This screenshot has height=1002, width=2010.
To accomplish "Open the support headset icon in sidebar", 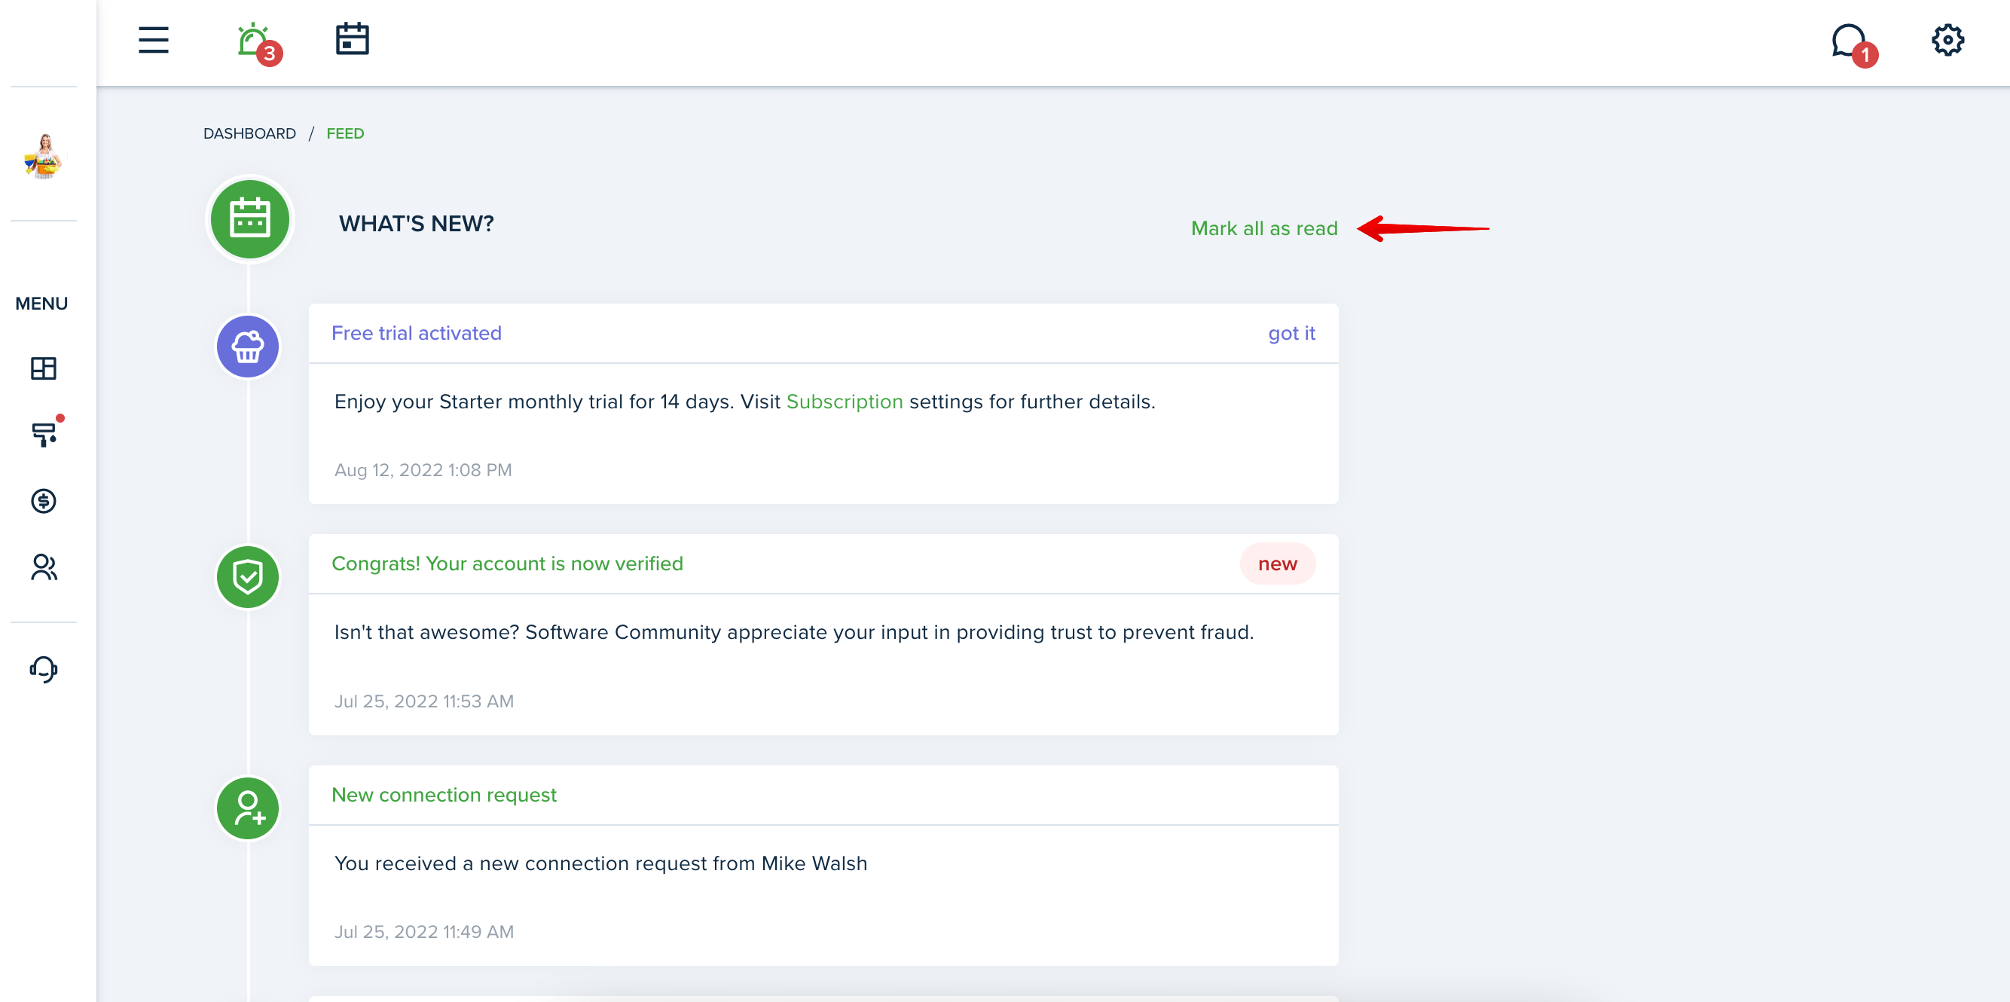I will (44, 669).
